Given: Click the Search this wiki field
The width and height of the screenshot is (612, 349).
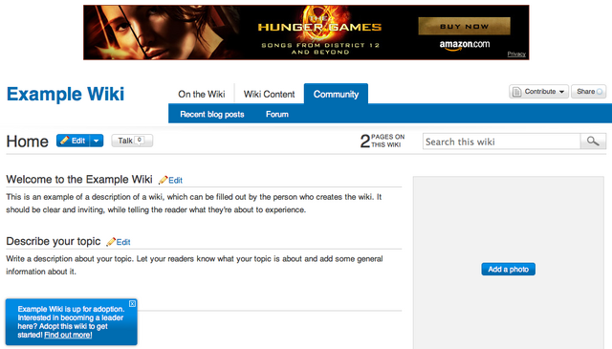Looking at the screenshot, I should [x=501, y=142].
